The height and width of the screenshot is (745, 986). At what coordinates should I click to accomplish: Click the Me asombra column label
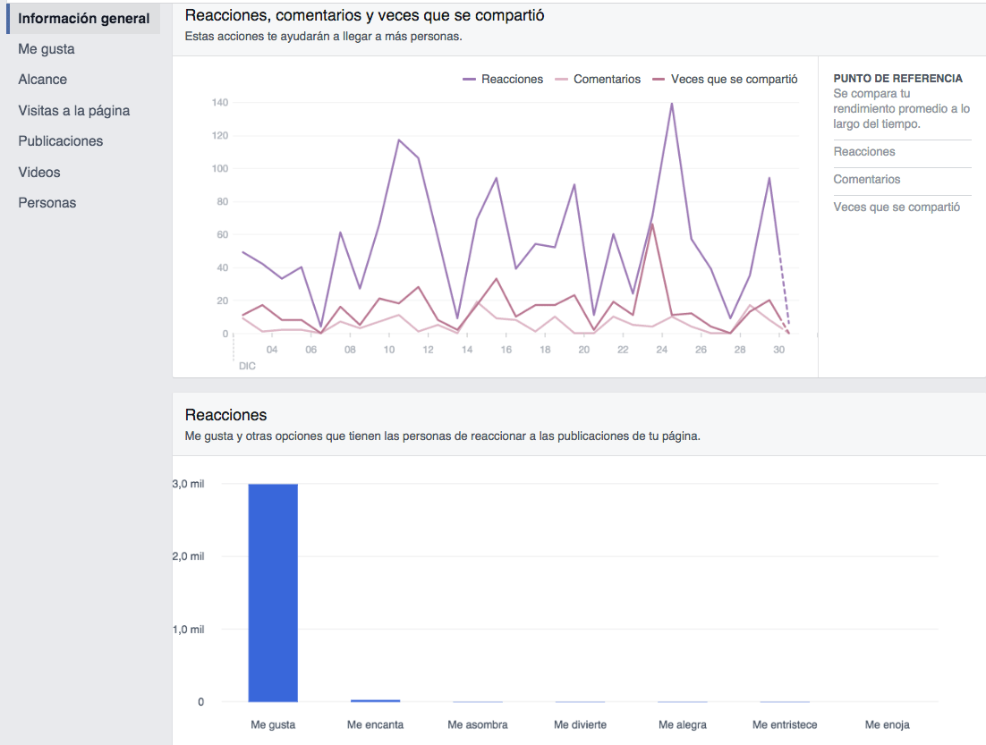(x=478, y=724)
